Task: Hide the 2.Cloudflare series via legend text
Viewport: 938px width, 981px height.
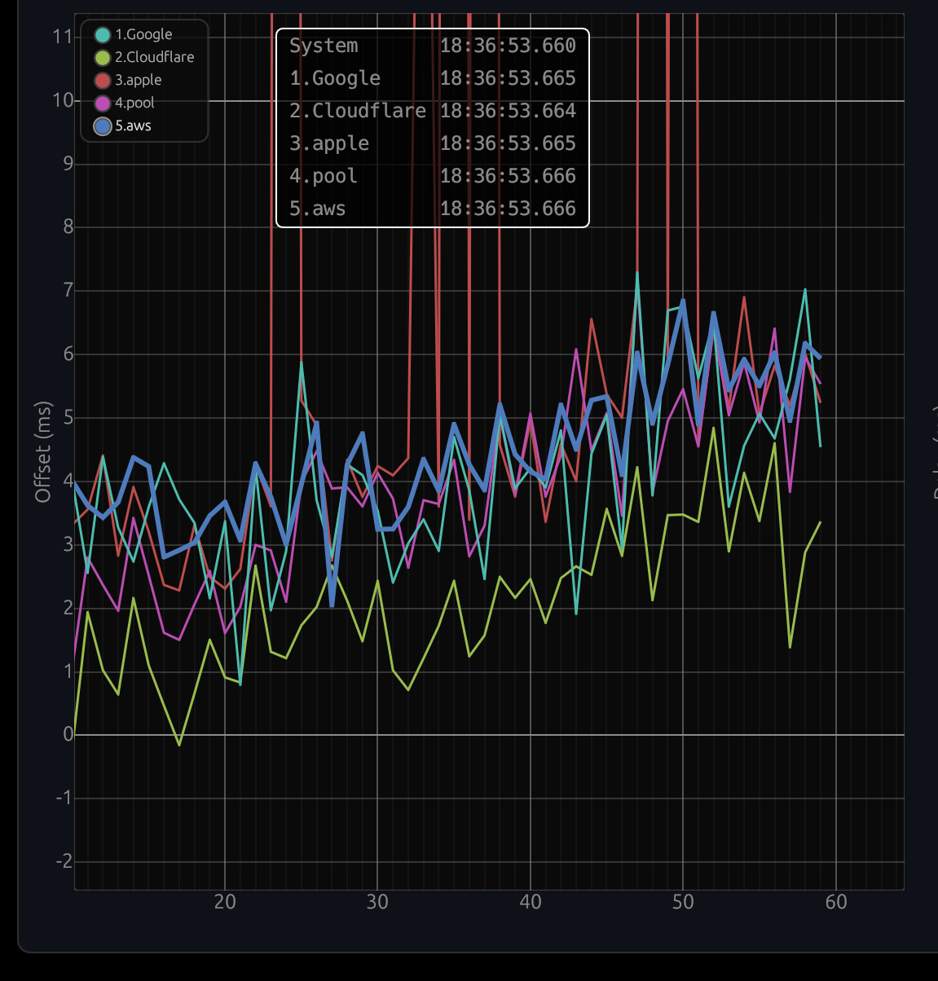Action: (154, 58)
